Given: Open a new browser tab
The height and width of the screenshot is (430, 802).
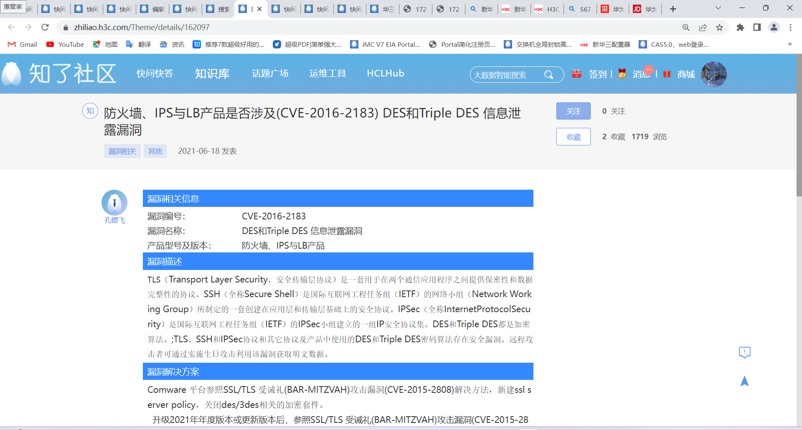Looking at the screenshot, I should tap(673, 9).
